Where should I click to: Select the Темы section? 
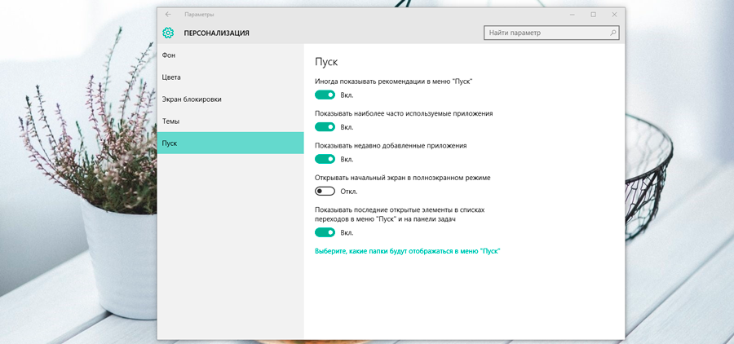click(x=230, y=121)
